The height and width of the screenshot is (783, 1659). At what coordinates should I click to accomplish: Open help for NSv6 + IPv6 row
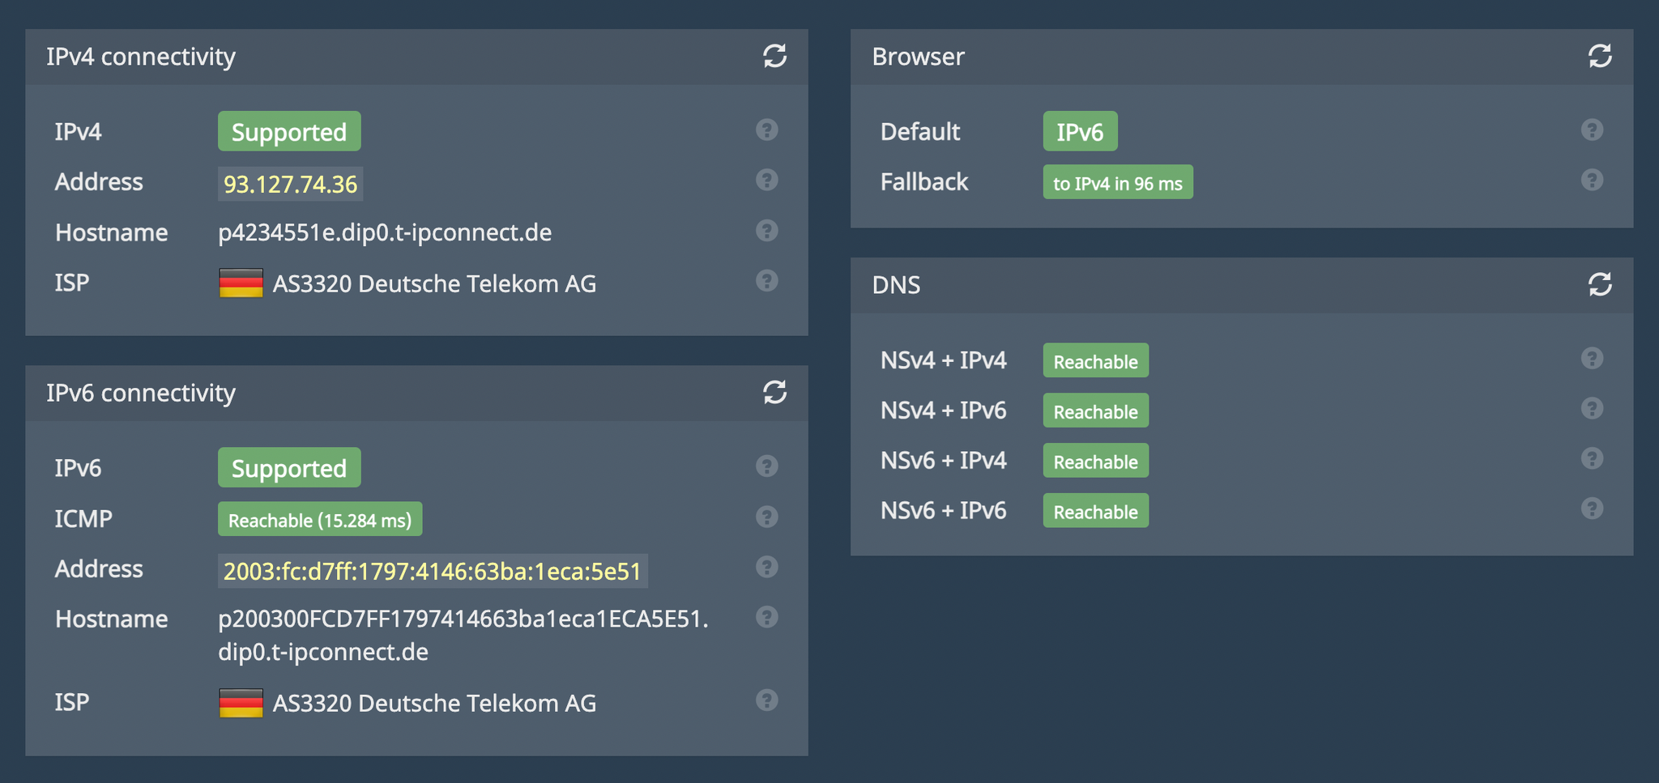tap(1591, 509)
